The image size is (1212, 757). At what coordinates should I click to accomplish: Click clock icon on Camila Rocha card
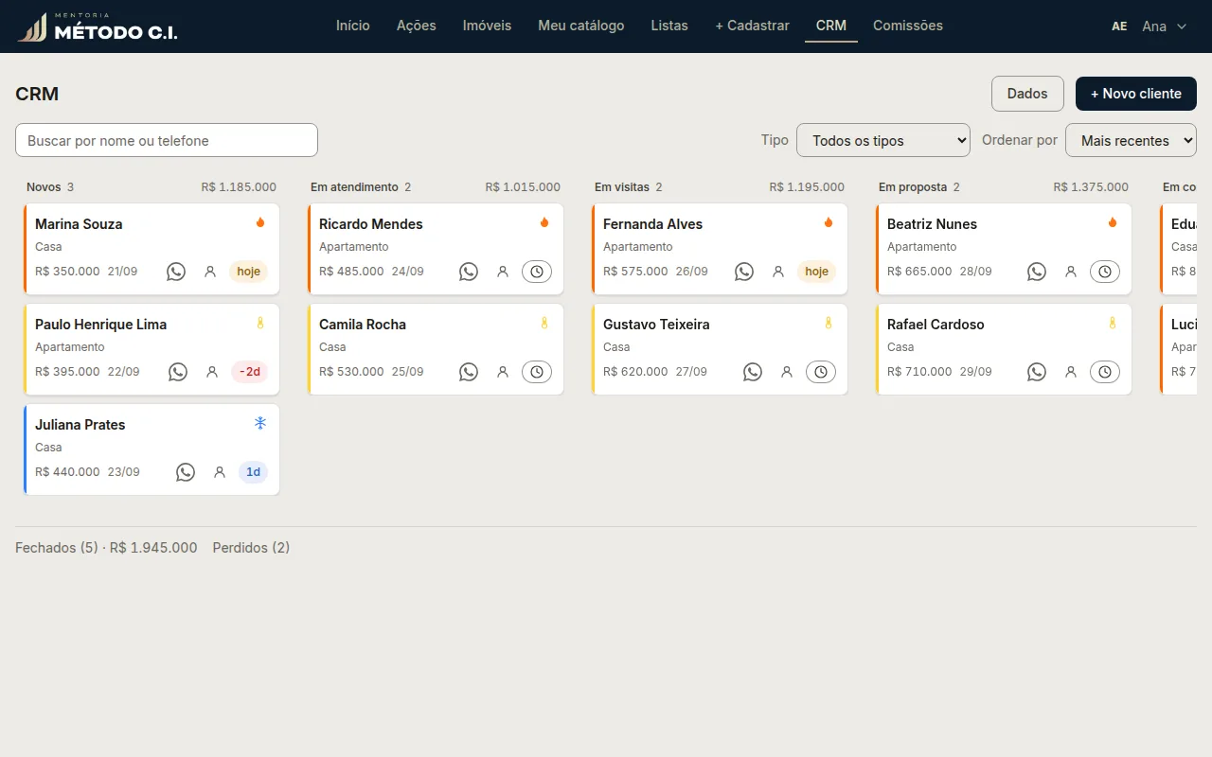(537, 372)
